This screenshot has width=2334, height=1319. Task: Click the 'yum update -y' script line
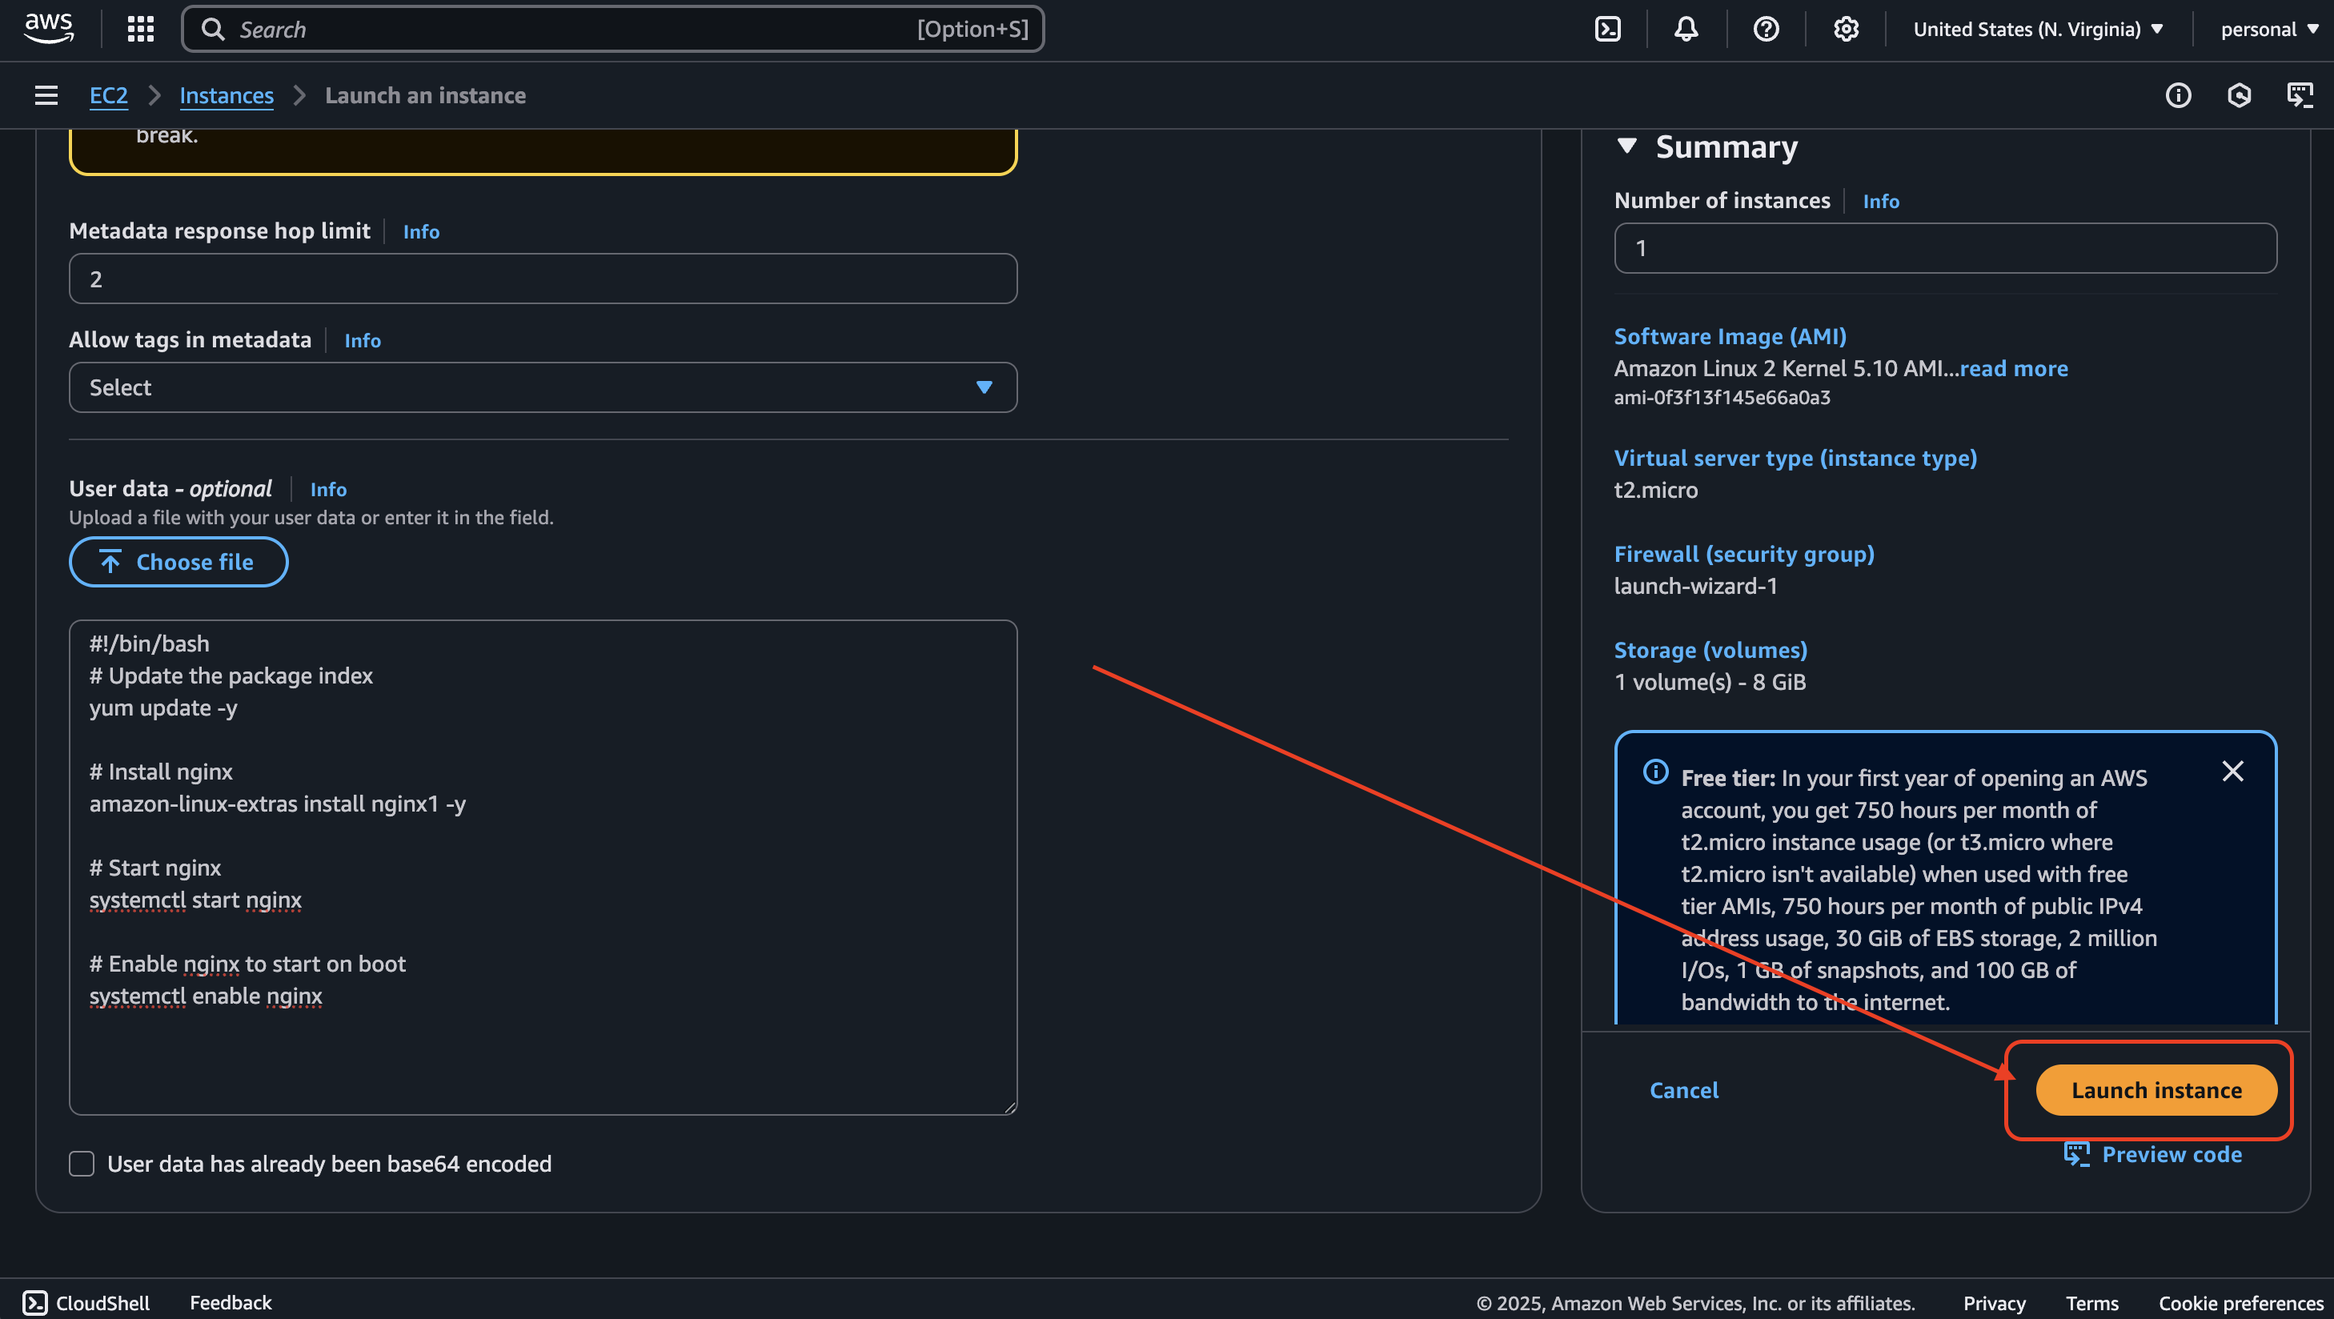163,708
